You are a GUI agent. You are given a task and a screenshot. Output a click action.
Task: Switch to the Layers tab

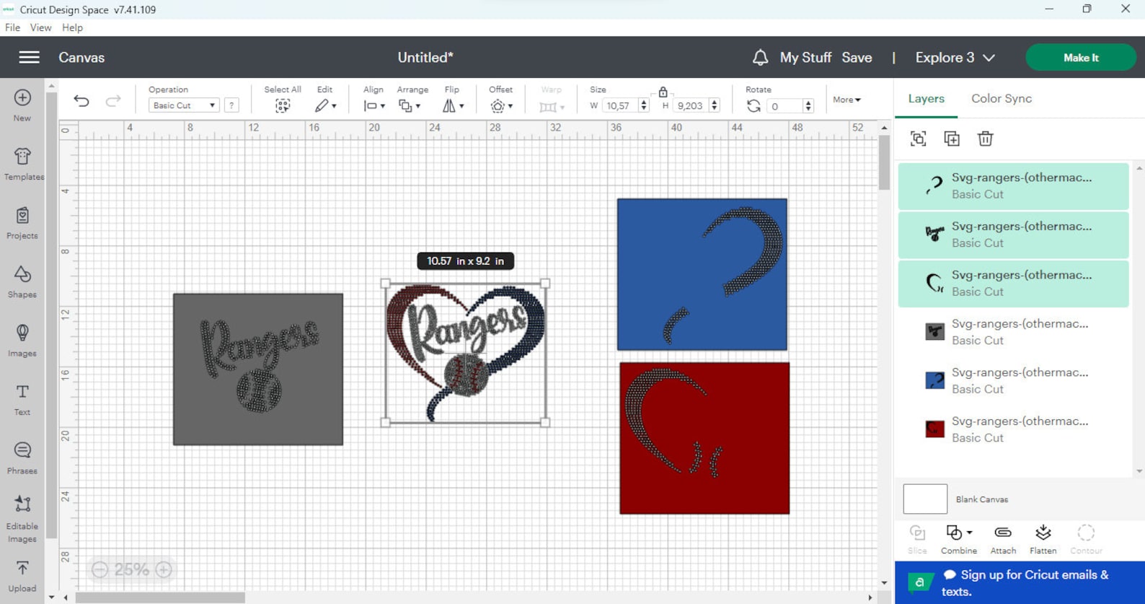click(x=926, y=99)
